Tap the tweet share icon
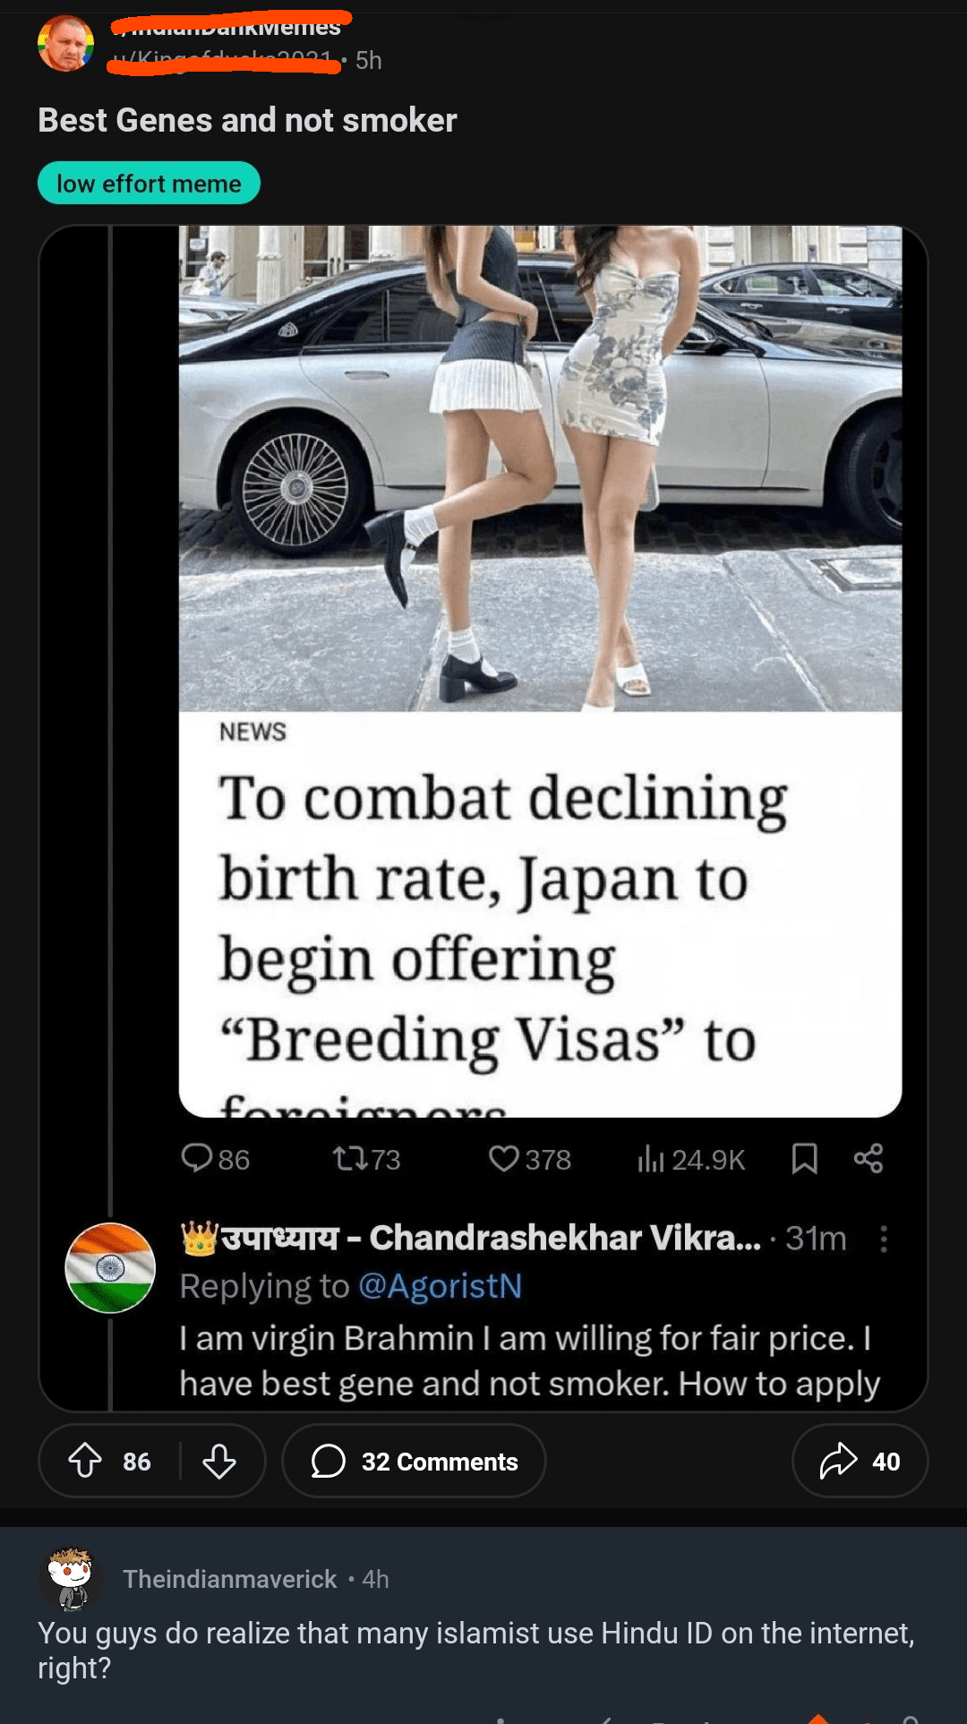Viewport: 967px width, 1724px height. pyautogui.click(x=869, y=1158)
